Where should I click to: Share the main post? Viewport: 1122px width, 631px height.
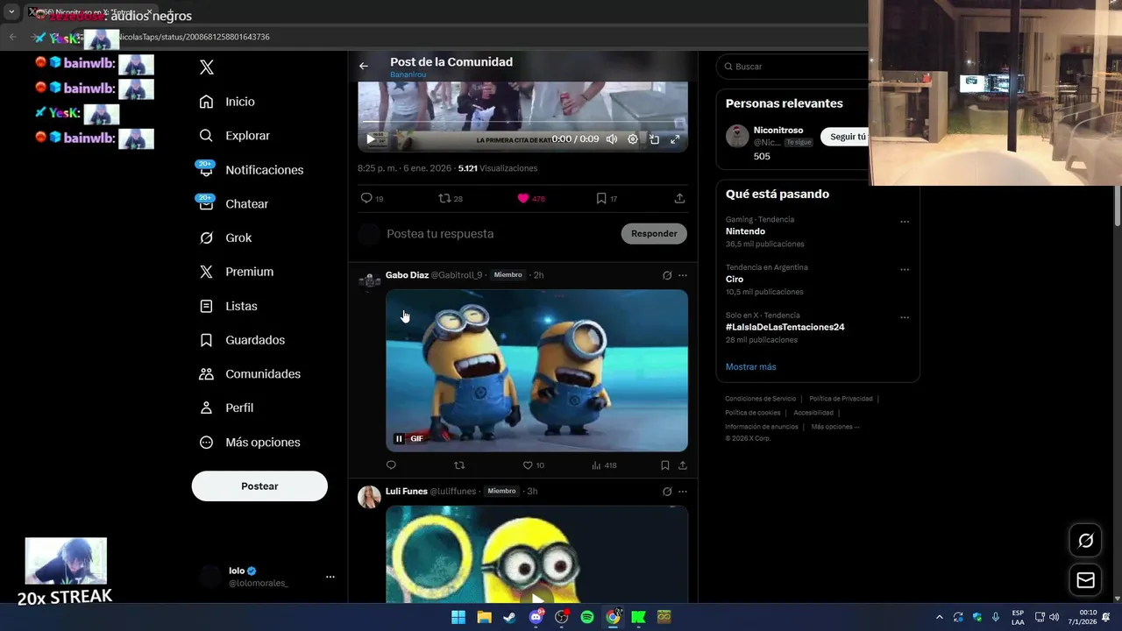click(x=679, y=199)
